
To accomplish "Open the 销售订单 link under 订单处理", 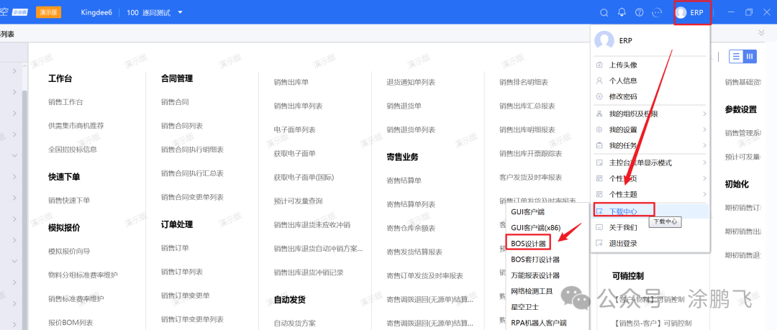I will click(x=175, y=248).
